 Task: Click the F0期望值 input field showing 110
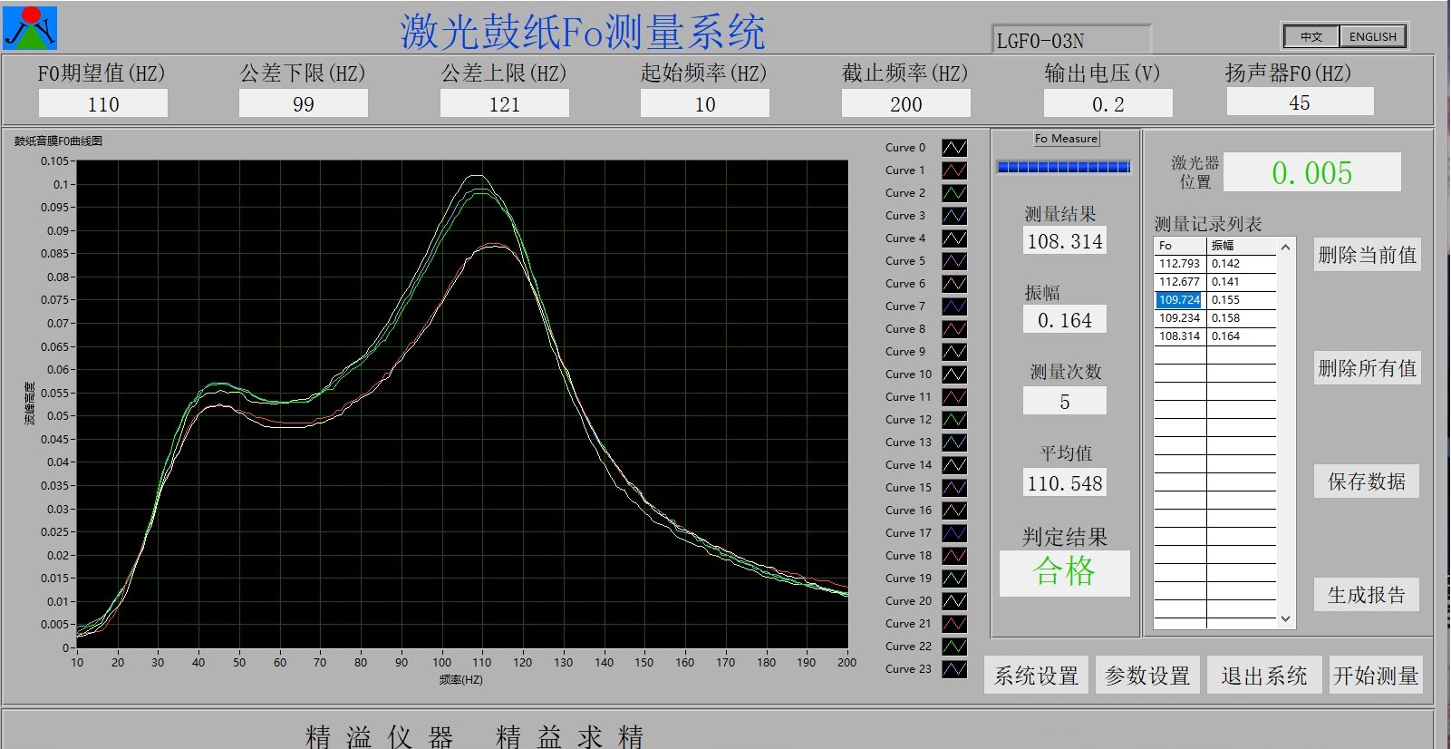(103, 103)
